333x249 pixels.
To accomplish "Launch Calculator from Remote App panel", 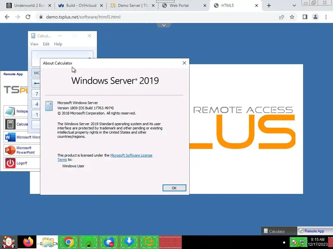I will coord(16,124).
